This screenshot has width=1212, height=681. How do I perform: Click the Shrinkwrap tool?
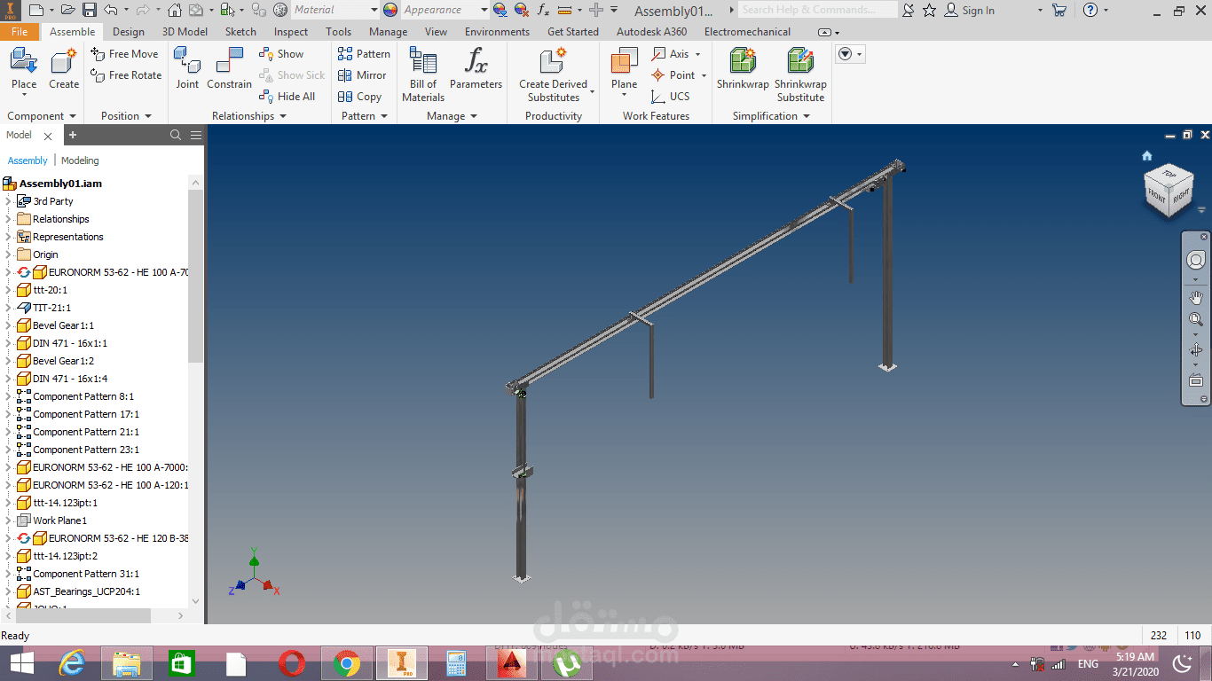coord(743,69)
